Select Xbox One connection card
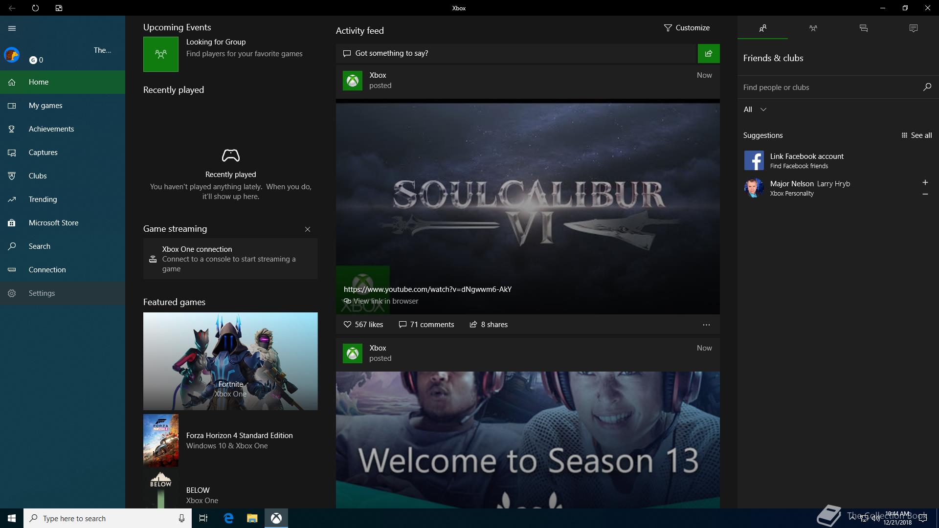Screen dimensions: 939x528 point(230,259)
